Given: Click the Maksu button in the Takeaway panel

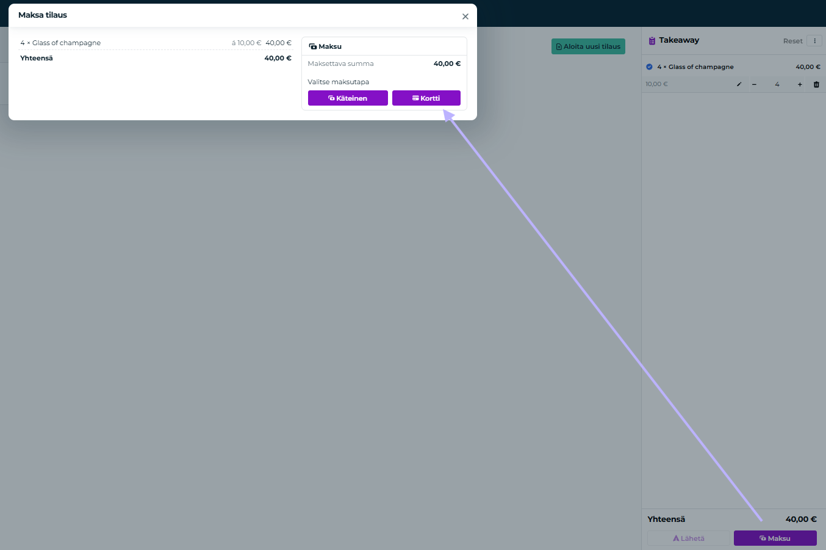Looking at the screenshot, I should coord(775,538).
